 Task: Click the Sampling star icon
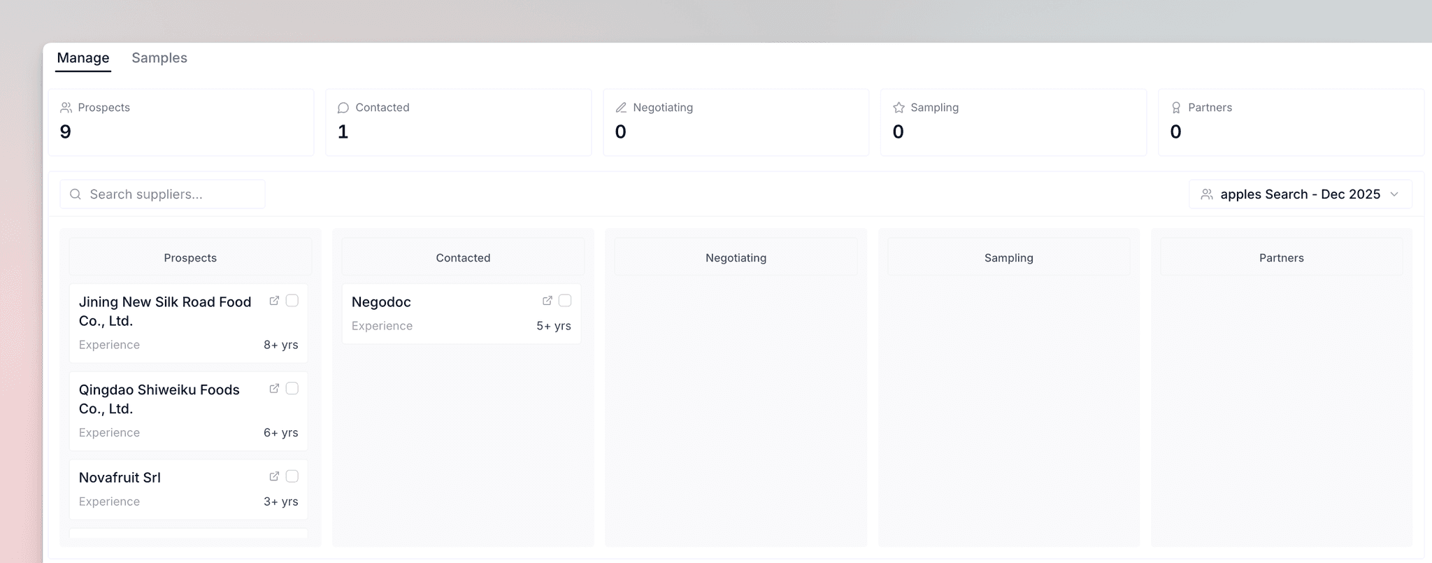[899, 108]
